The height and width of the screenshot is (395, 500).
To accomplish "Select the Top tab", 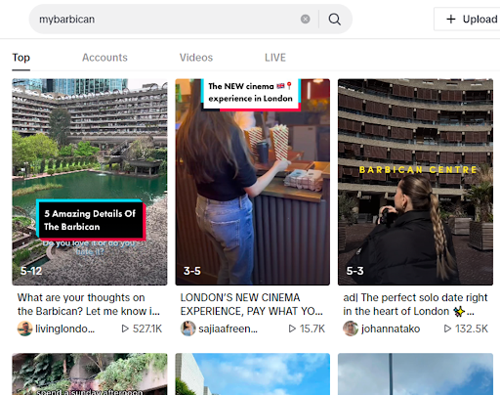I will click(21, 58).
